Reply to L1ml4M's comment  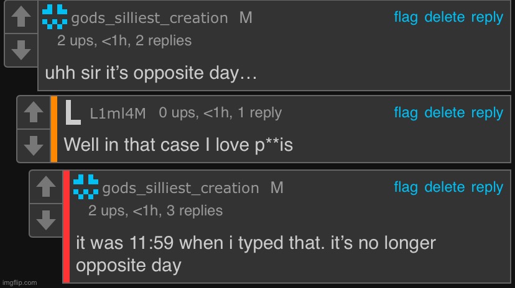click(x=486, y=113)
